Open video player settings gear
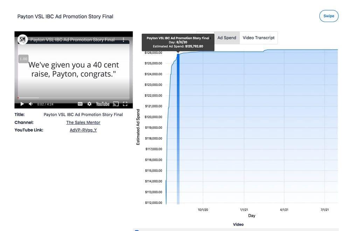Image resolution: width=350 pixels, height=231 pixels. pyautogui.click(x=89, y=104)
